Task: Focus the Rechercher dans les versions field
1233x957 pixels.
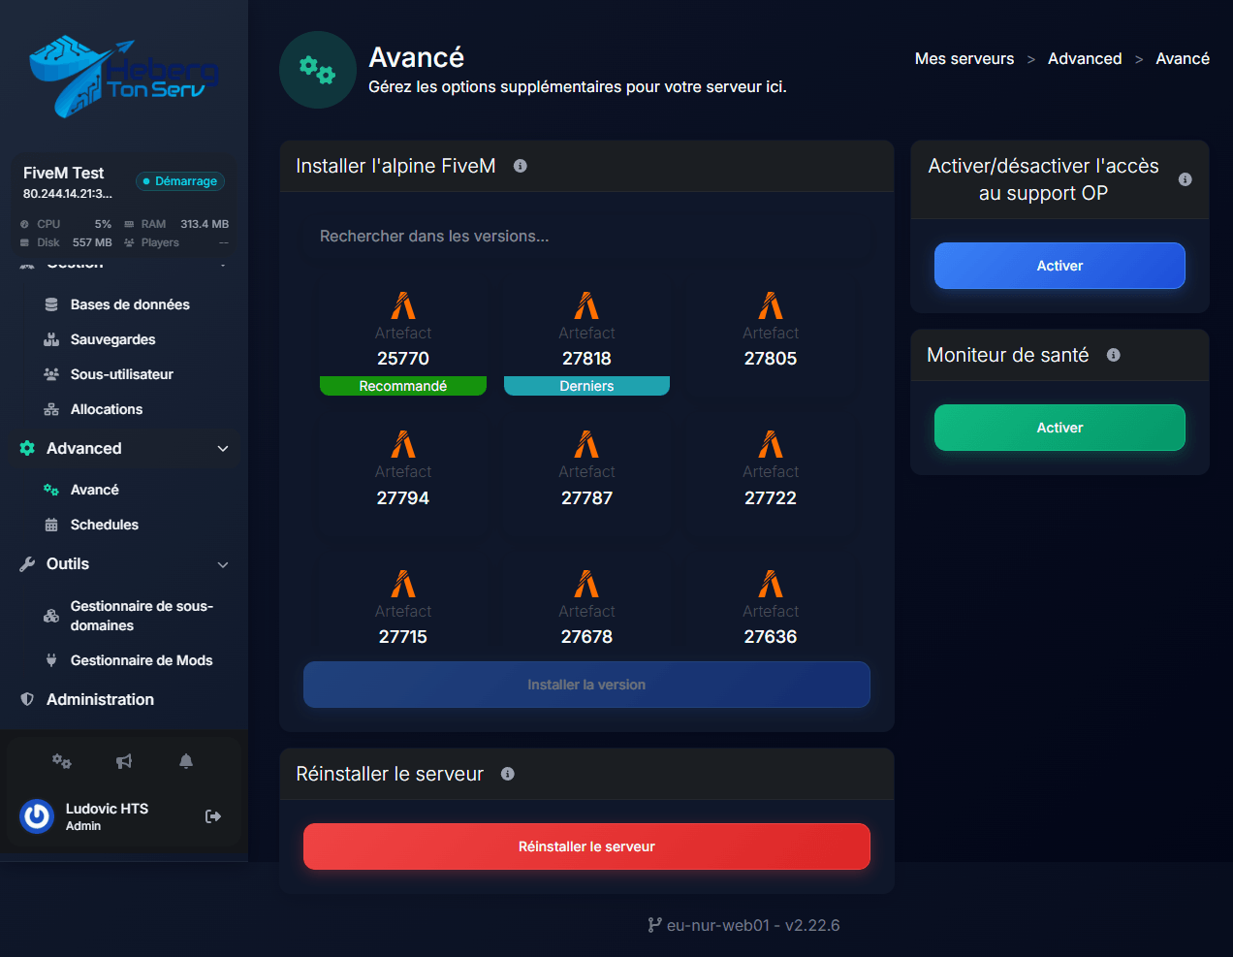Action: (x=586, y=237)
